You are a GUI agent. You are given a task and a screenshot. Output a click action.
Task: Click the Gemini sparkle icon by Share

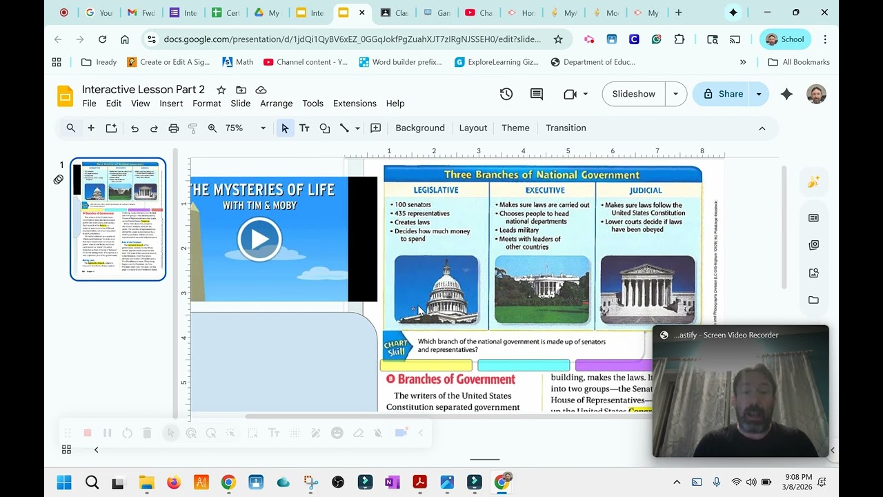coord(786,94)
